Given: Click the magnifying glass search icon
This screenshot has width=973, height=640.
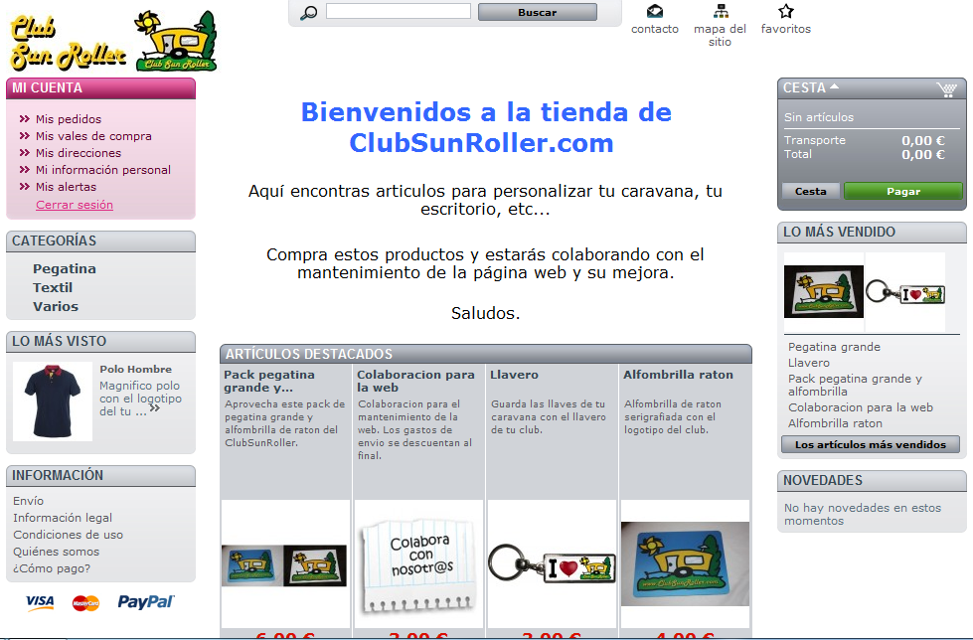Looking at the screenshot, I should [309, 13].
